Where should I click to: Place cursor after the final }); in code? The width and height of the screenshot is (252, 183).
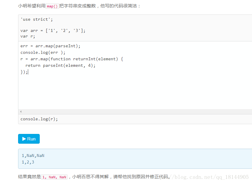pos(28,72)
